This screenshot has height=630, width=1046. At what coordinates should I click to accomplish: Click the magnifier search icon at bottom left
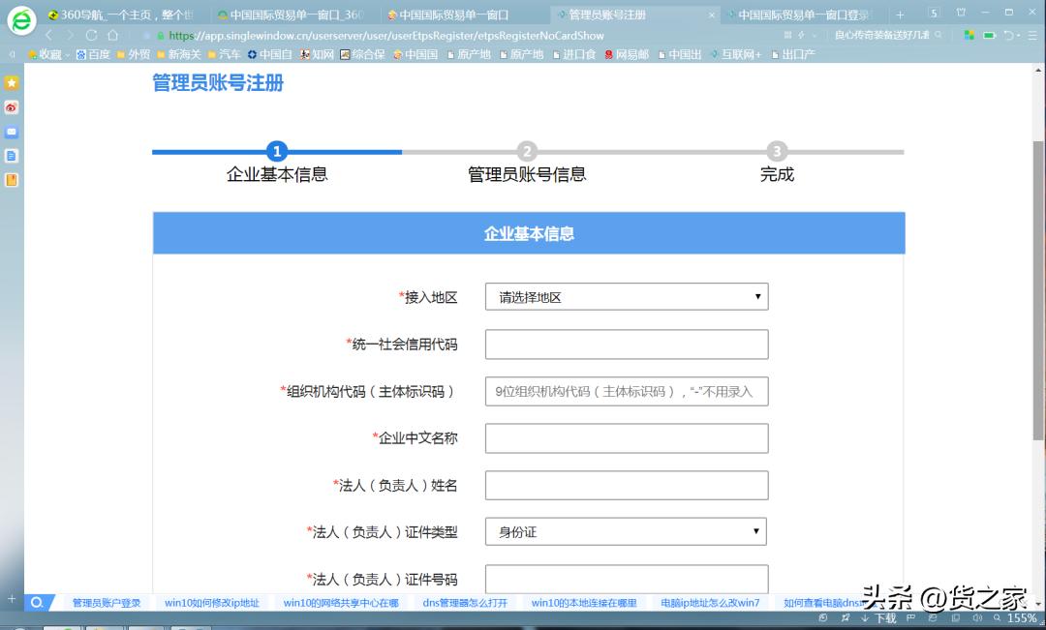(x=38, y=602)
